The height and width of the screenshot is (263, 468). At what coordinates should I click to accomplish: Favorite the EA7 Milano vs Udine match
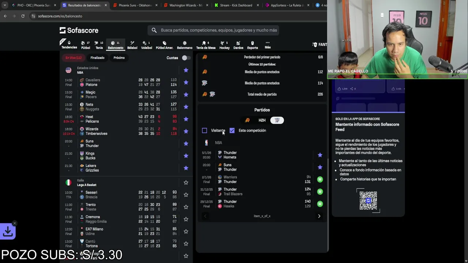pos(186,231)
